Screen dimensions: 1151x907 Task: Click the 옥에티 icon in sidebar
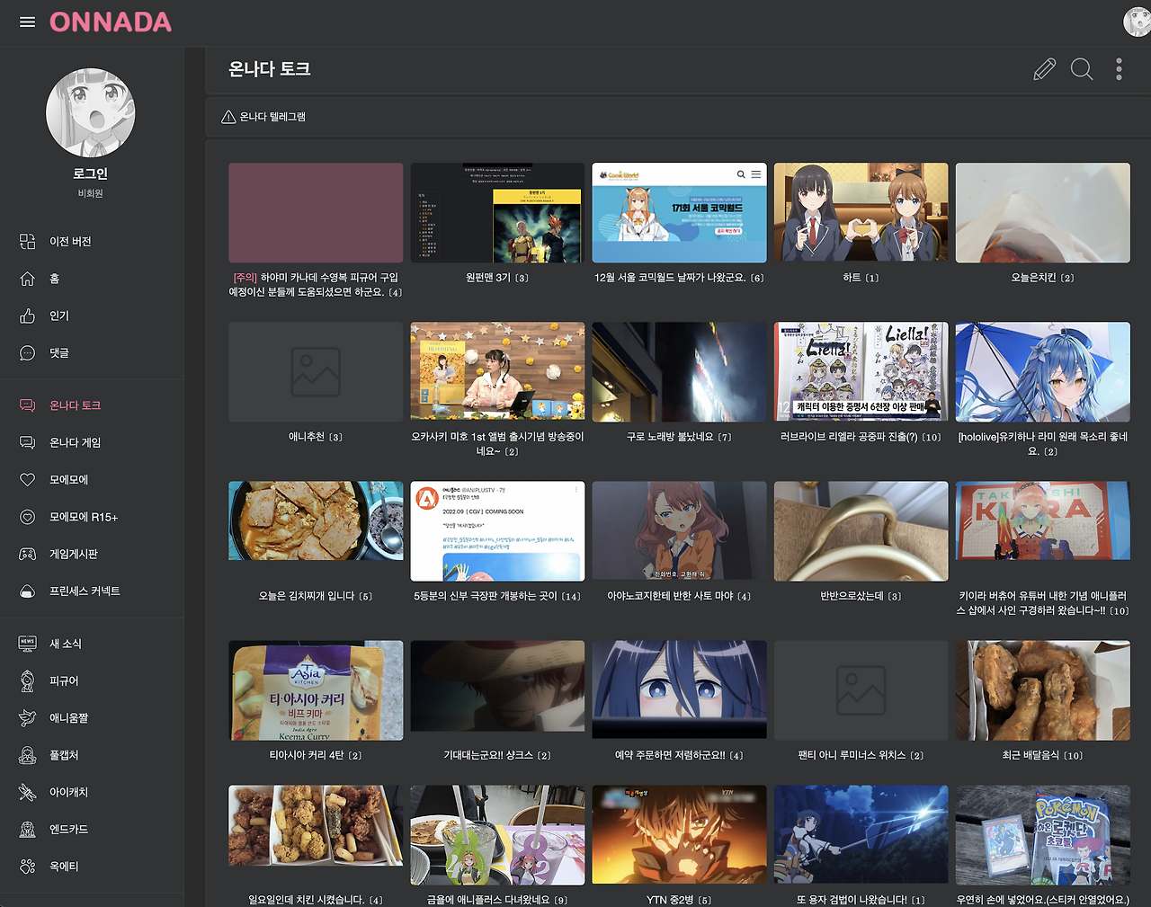pyautogui.click(x=28, y=866)
